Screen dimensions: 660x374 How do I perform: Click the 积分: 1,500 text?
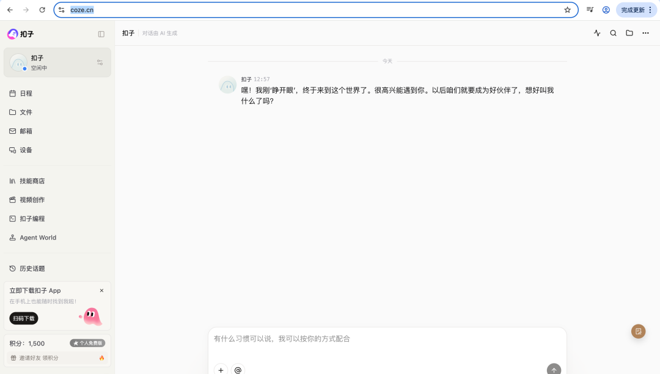27,343
